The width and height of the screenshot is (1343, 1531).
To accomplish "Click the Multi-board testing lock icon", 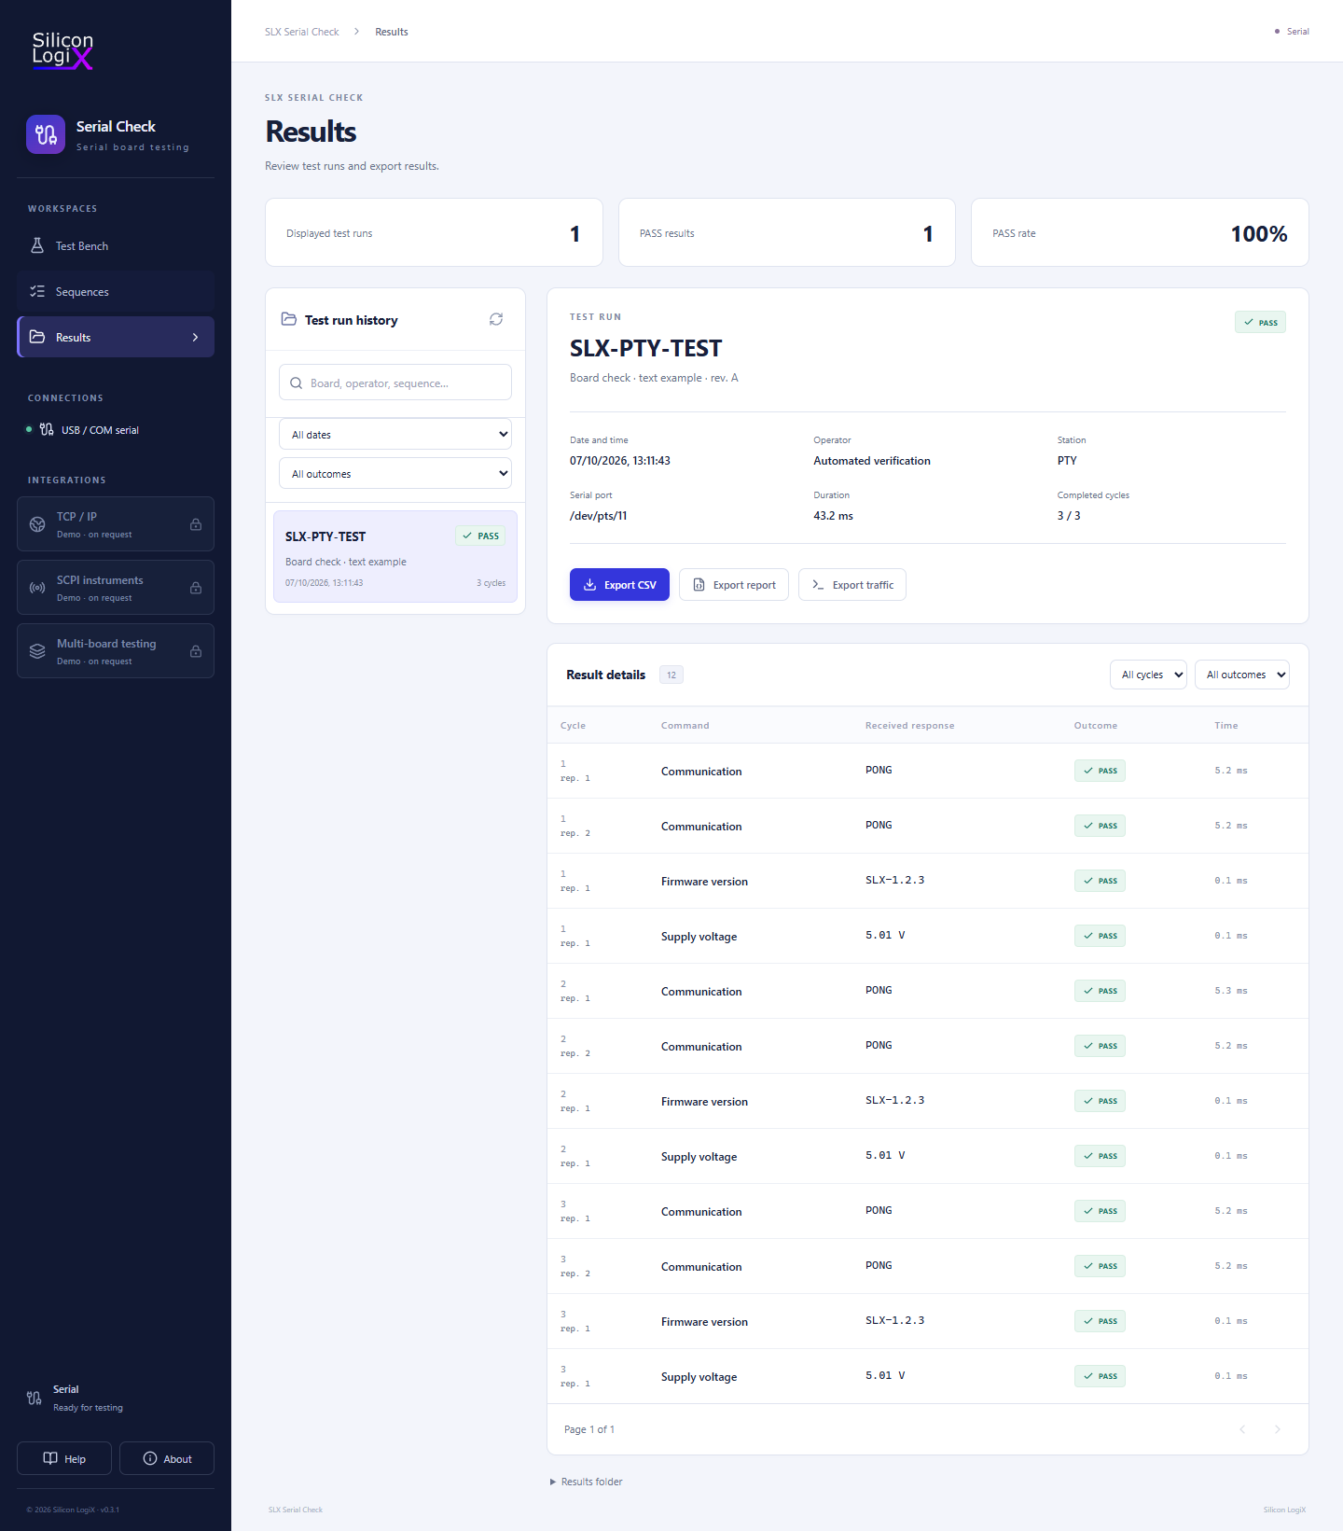I will point(196,651).
